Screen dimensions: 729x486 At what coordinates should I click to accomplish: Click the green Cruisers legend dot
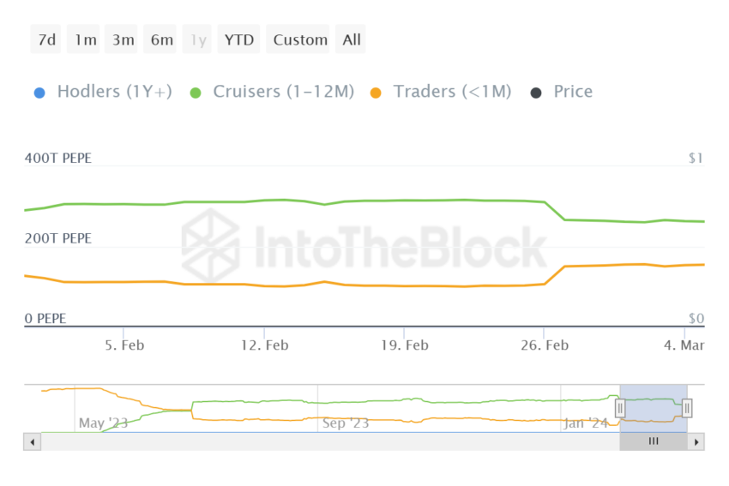(x=196, y=92)
